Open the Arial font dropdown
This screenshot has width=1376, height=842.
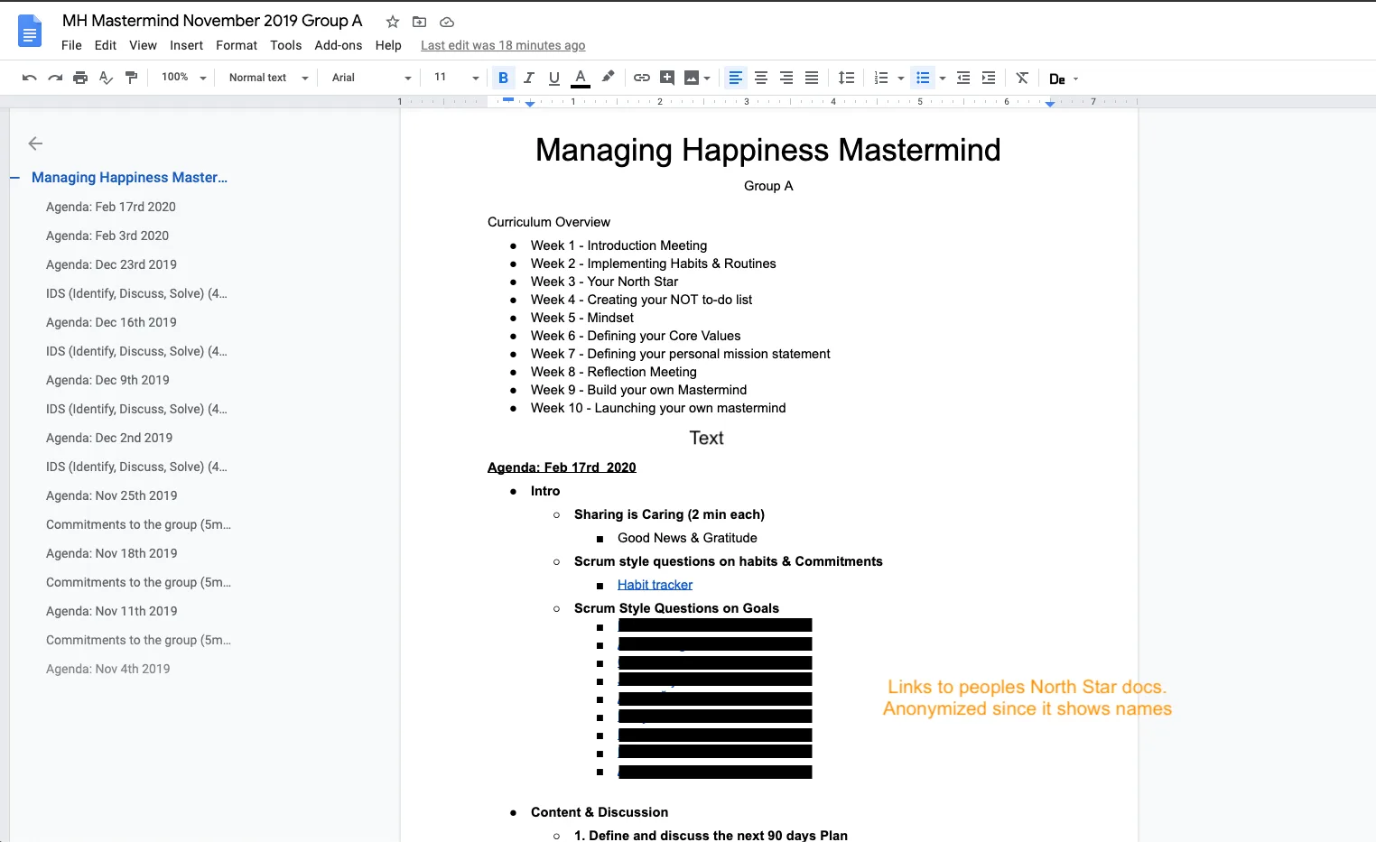click(368, 78)
